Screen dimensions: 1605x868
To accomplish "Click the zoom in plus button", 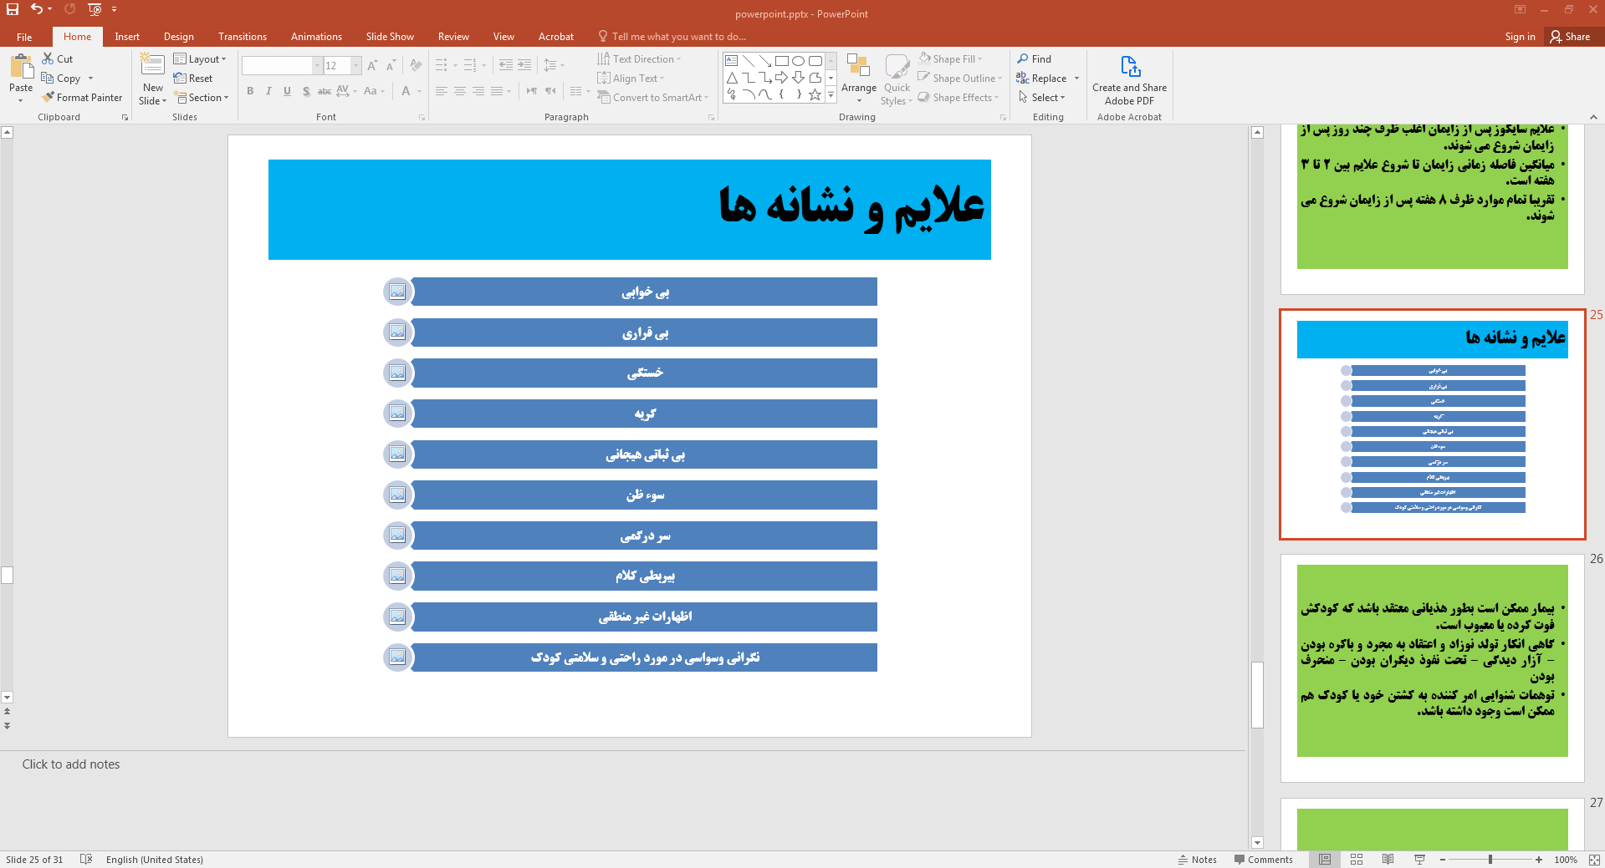I will tap(1539, 859).
